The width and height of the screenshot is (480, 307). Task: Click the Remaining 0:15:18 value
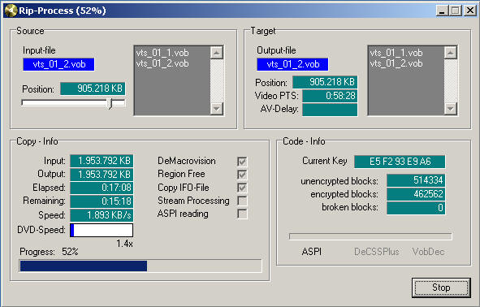click(x=102, y=201)
